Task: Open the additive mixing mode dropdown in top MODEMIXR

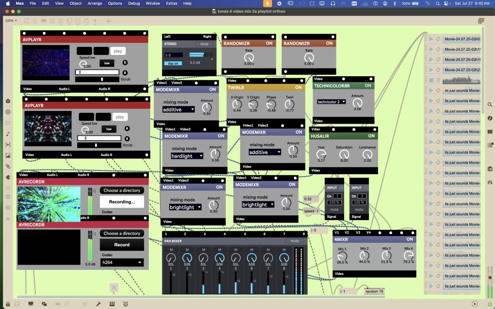Action: click(178, 110)
